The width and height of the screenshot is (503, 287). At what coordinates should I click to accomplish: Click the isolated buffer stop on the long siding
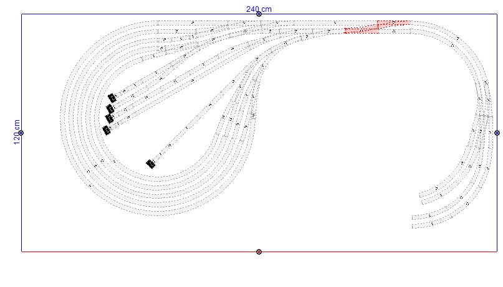[150, 164]
